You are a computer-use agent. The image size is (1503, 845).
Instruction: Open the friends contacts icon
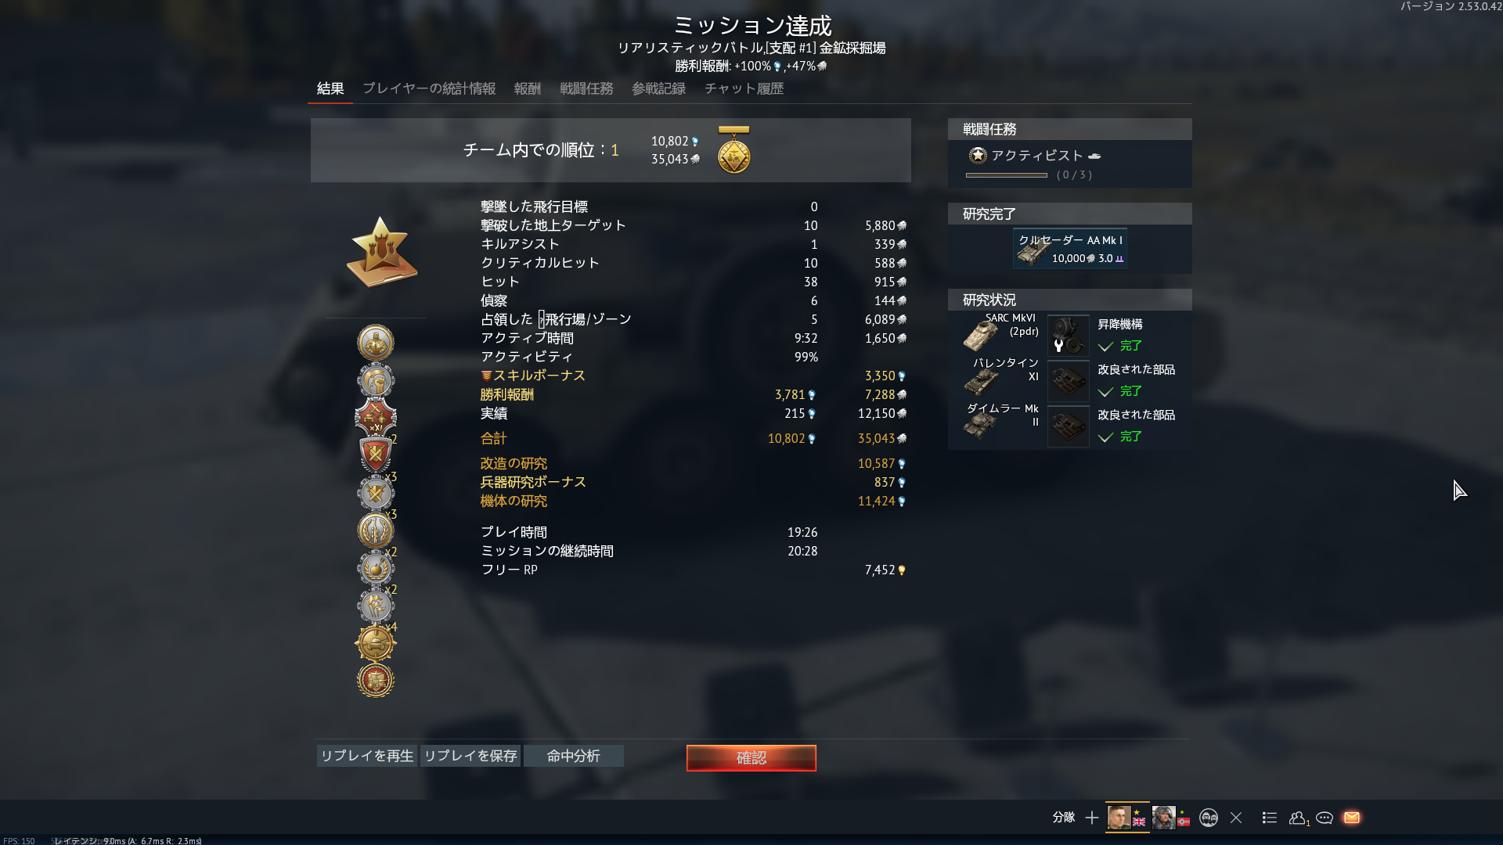pyautogui.click(x=1298, y=818)
